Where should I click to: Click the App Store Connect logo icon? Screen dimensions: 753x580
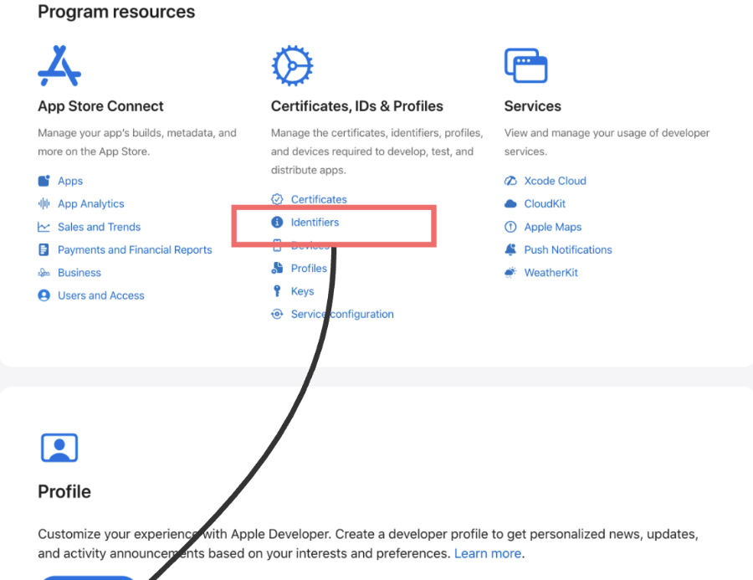click(x=59, y=66)
